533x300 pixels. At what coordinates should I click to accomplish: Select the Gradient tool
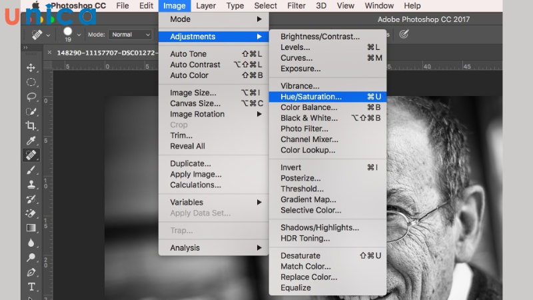31,228
